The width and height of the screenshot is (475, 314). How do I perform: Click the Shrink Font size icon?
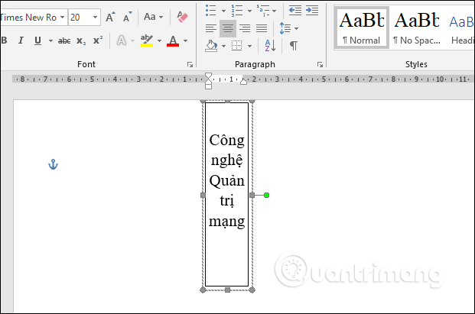(127, 18)
